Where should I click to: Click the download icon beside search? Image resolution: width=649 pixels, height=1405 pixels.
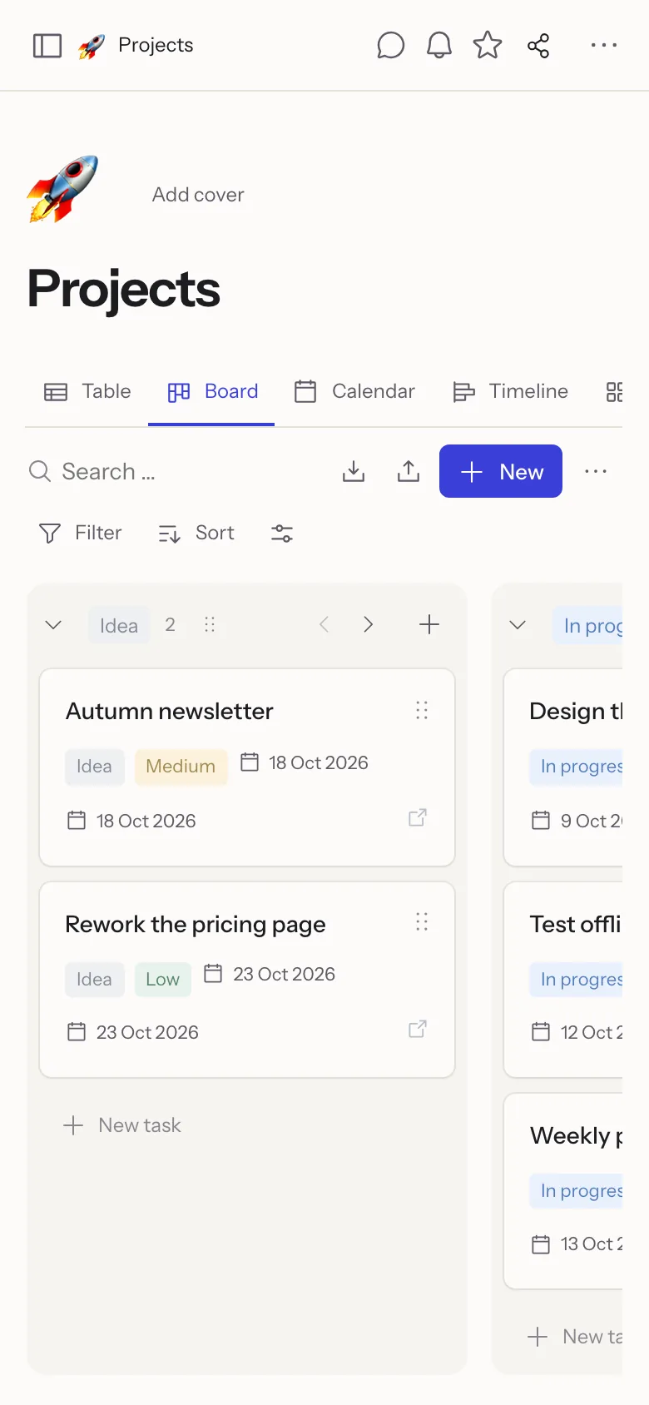pos(354,471)
